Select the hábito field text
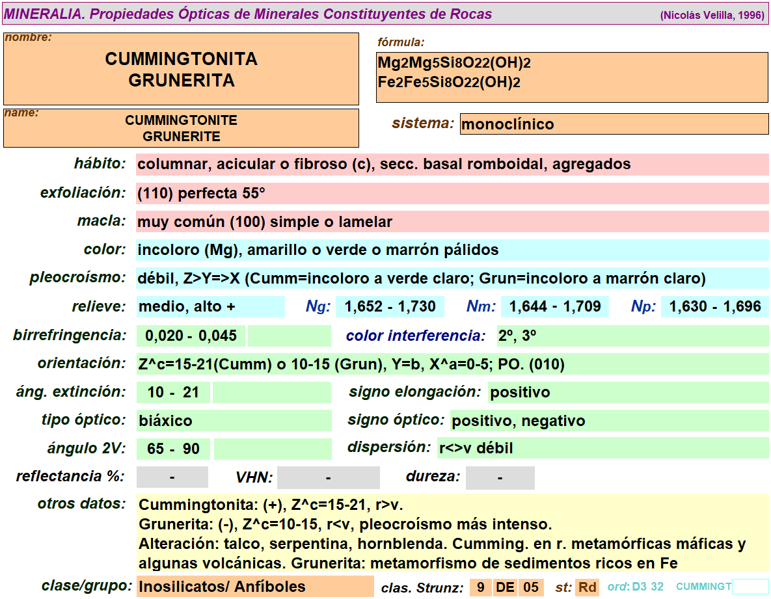Image resolution: width=771 pixels, height=599 pixels. (452, 164)
